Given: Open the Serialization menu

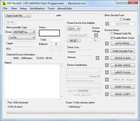Looking at the screenshot, I should (x=37, y=8).
